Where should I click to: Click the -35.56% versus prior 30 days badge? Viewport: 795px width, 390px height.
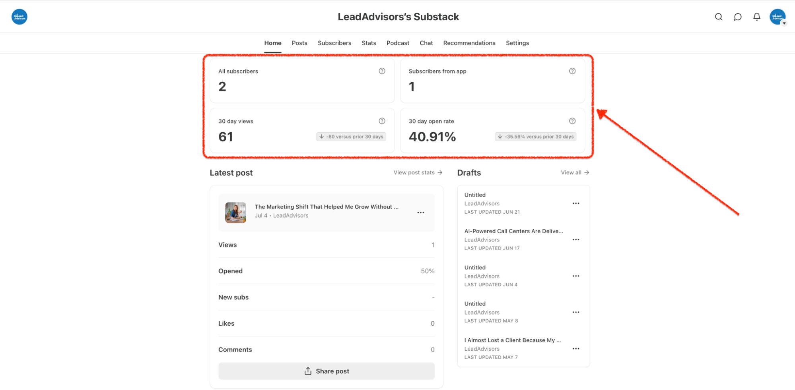(535, 137)
